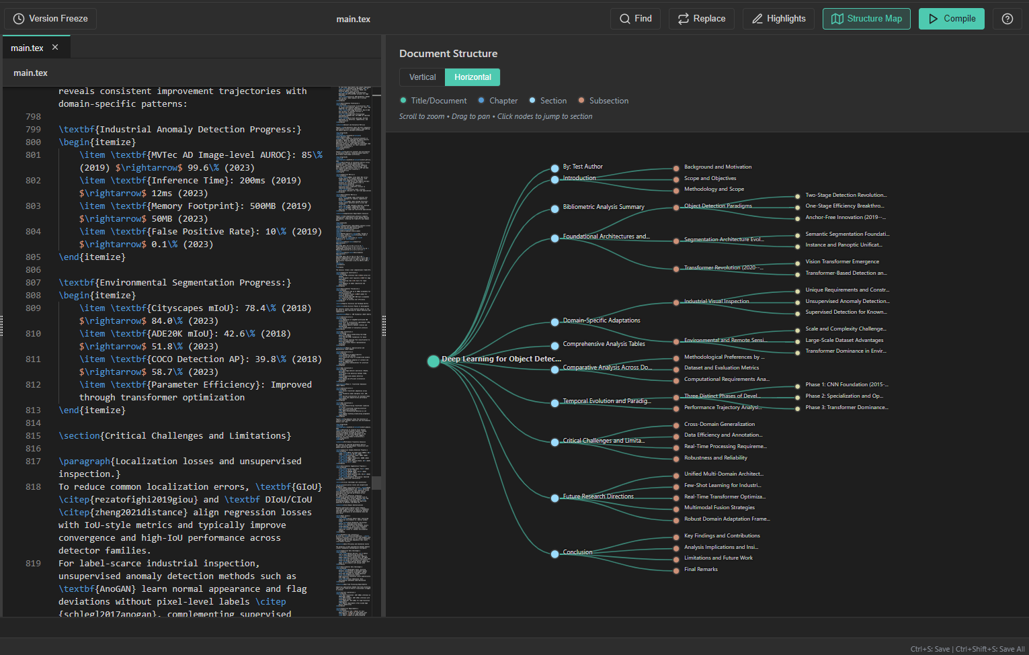Toggle the Horizontal layout option
The height and width of the screenshot is (655, 1029).
pos(472,77)
